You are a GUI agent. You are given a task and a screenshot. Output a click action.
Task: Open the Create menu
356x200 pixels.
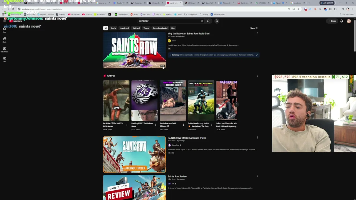pos(332,21)
